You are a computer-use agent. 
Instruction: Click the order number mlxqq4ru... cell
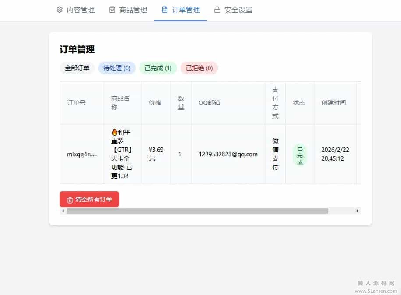tap(82, 154)
